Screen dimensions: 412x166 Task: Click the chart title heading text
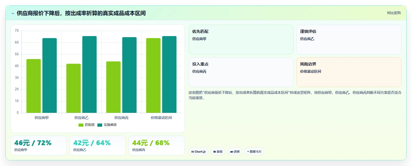pyautogui.click(x=81, y=13)
